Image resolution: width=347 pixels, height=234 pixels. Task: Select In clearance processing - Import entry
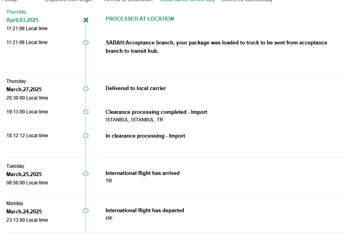click(145, 136)
